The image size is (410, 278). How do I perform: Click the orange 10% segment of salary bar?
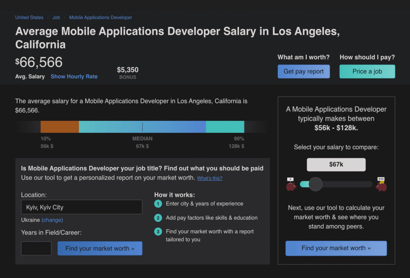60,127
